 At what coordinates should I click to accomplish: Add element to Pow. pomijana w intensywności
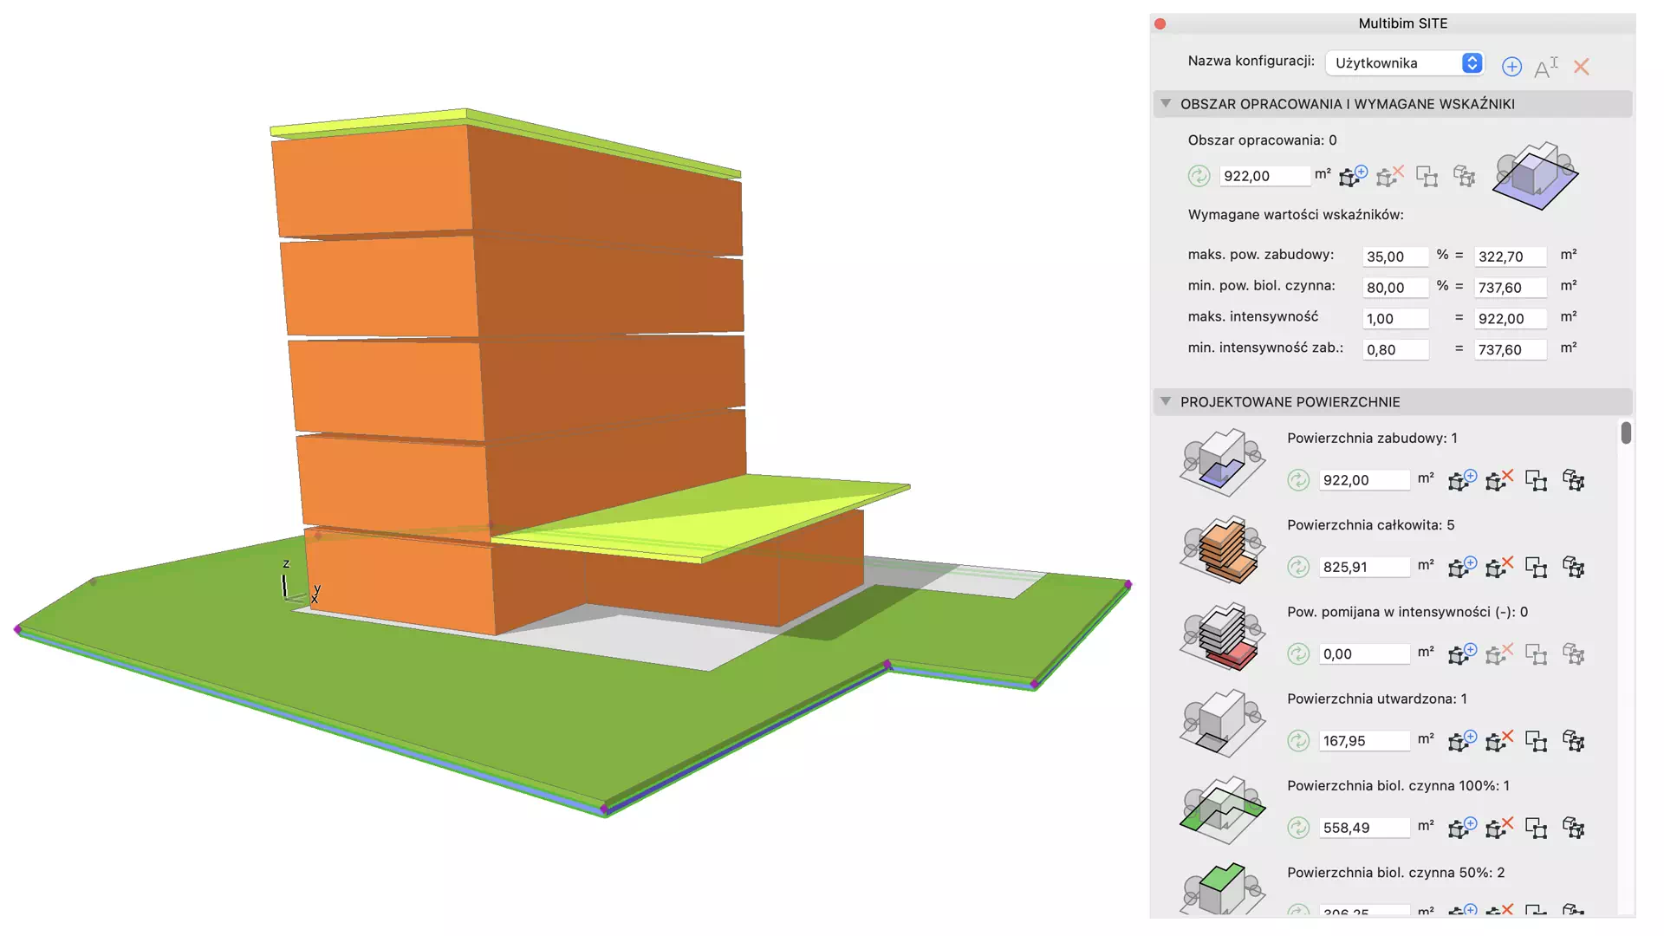(x=1461, y=653)
